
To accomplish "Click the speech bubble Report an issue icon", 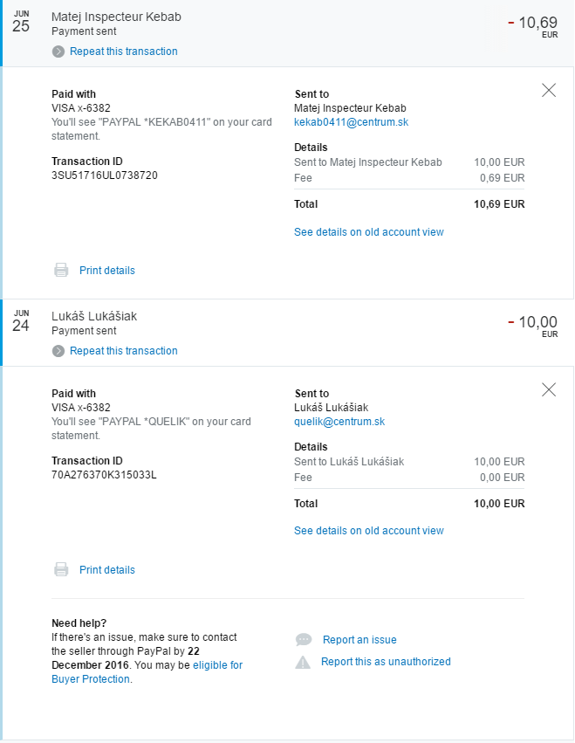I will (304, 640).
